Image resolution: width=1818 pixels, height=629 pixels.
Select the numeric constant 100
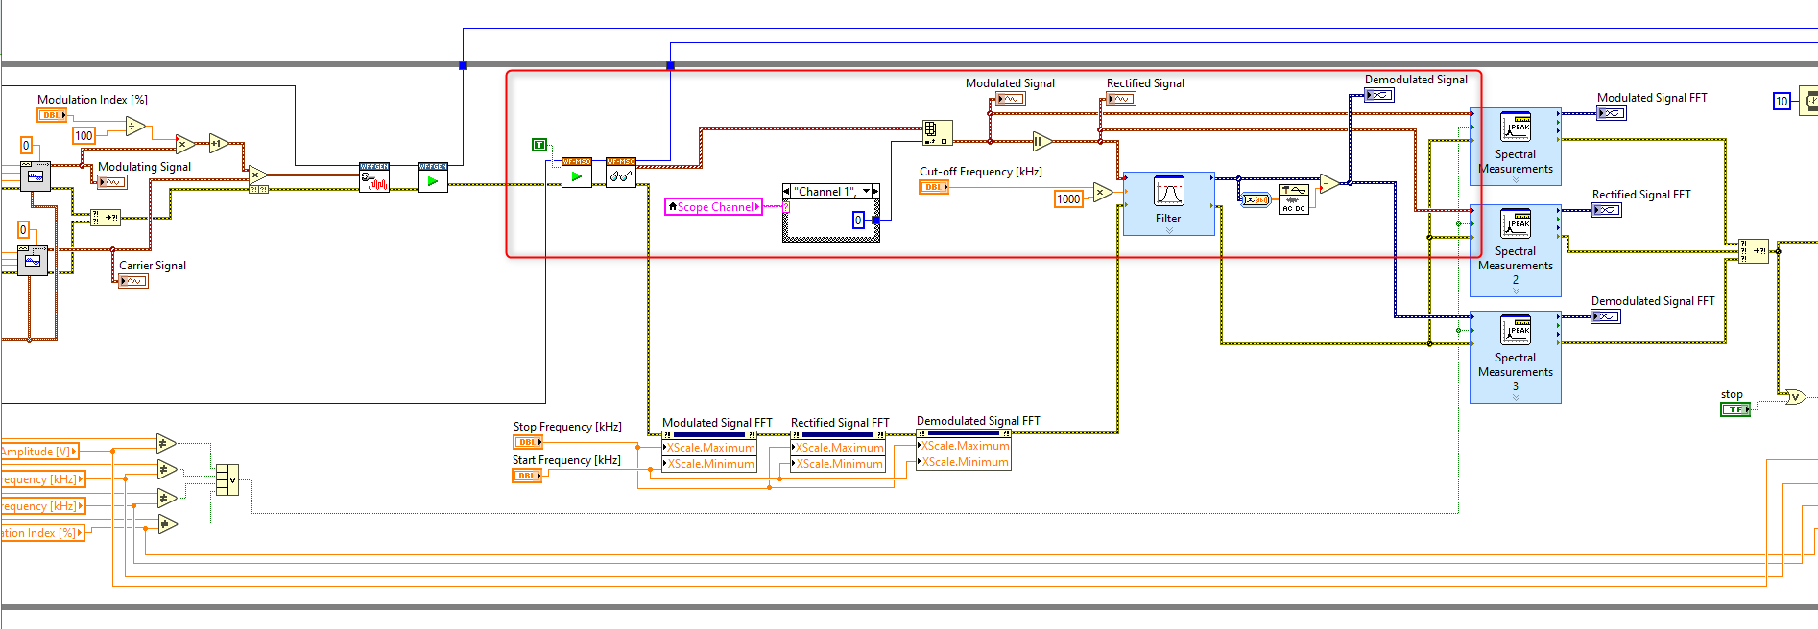pos(84,136)
